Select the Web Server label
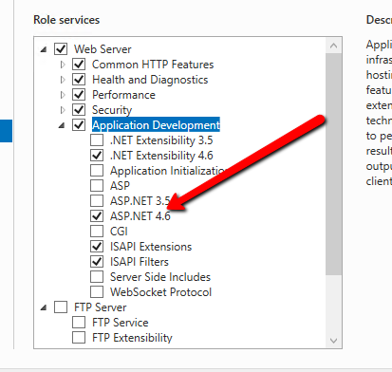The image size is (392, 372). 103,49
